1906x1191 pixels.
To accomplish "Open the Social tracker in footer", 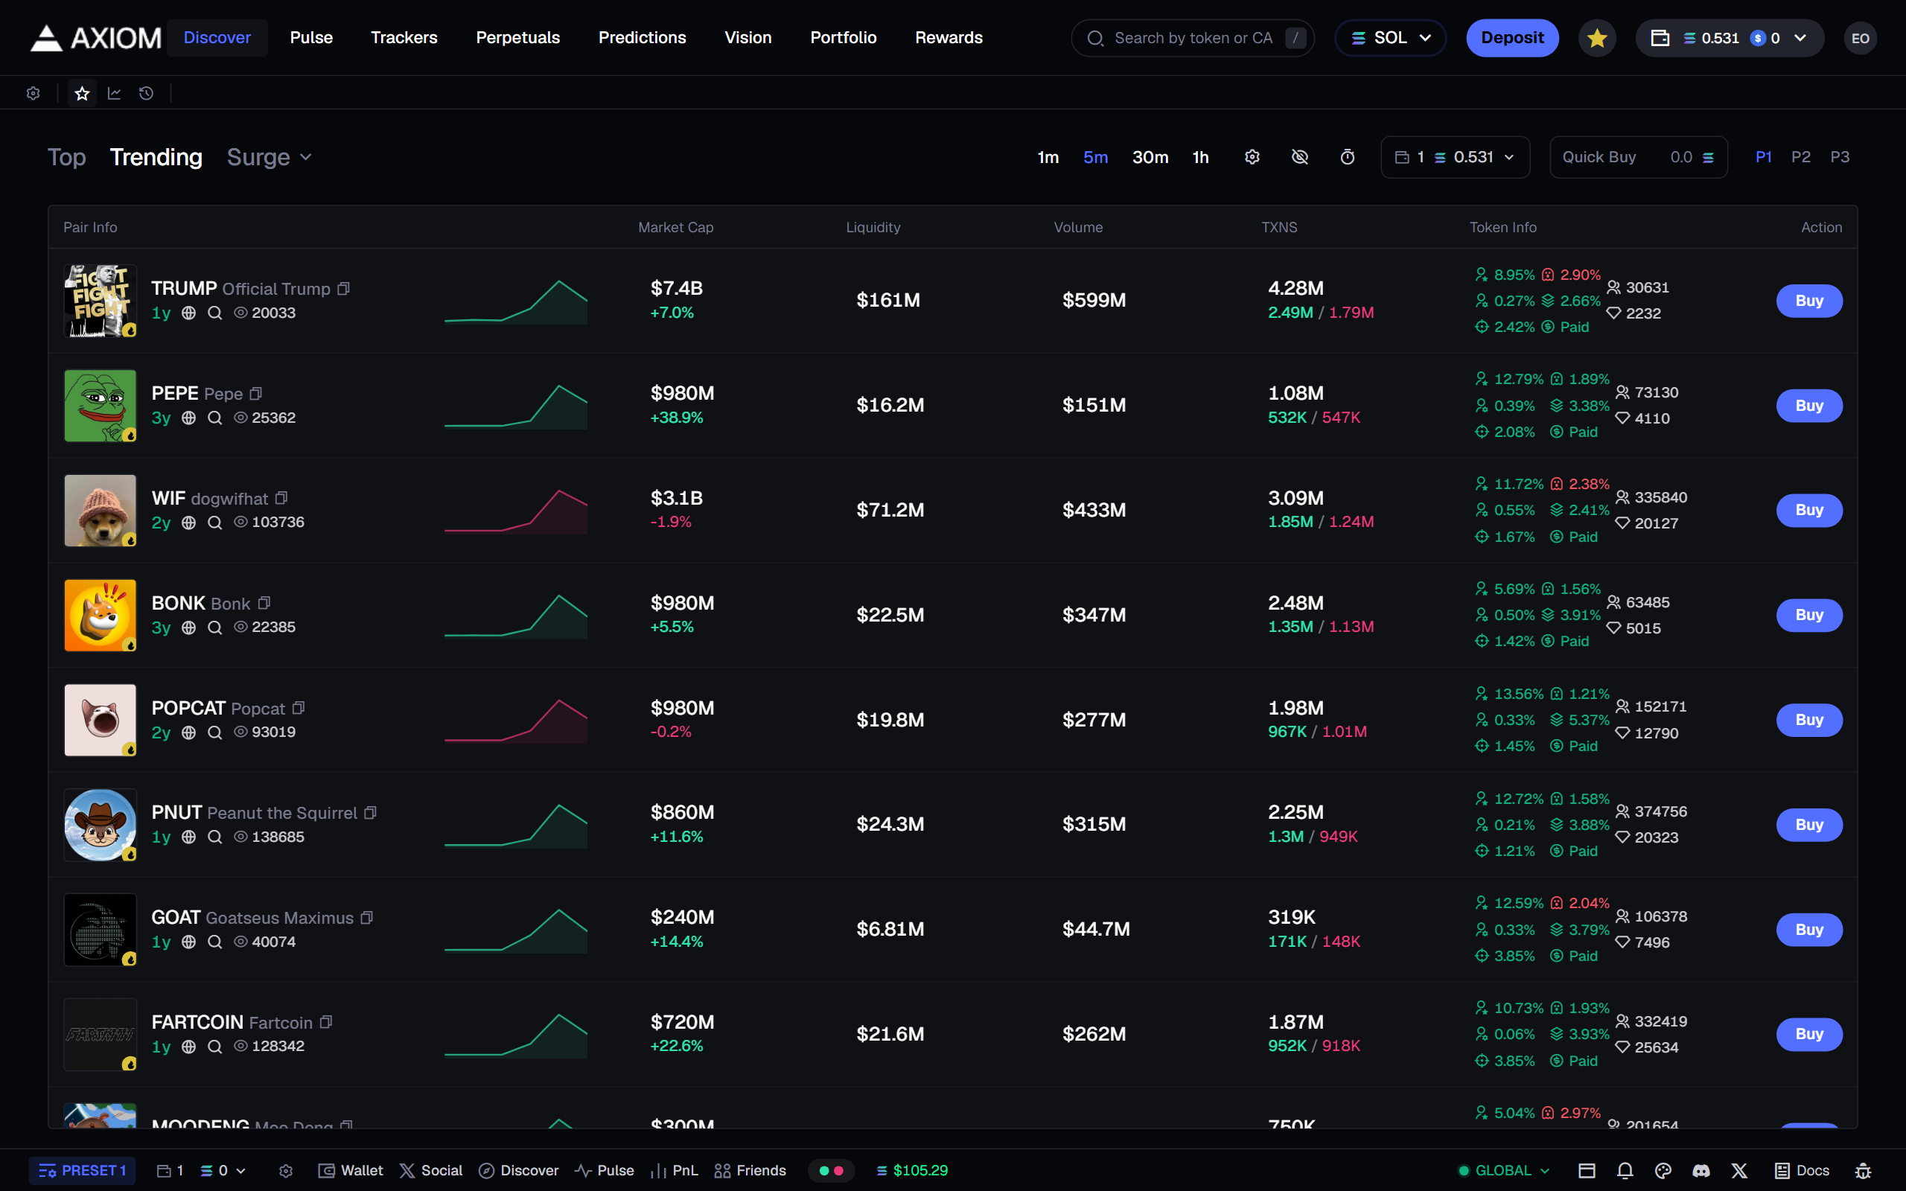I will [431, 1170].
